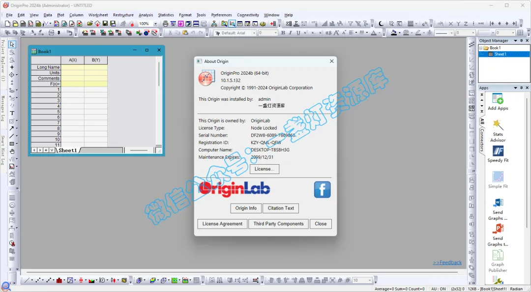This screenshot has height=292, width=531.
Task: Open the Worksheet menu
Action: (x=98, y=15)
